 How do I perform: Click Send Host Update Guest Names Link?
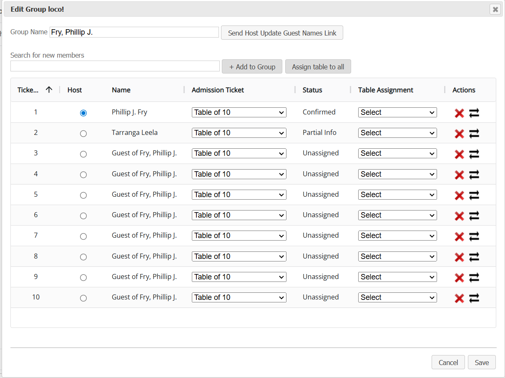coord(282,33)
